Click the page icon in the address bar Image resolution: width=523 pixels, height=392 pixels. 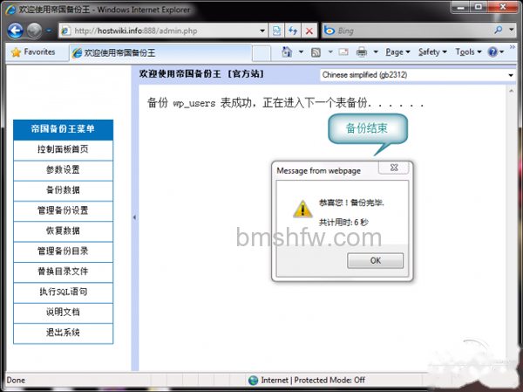tap(65, 31)
